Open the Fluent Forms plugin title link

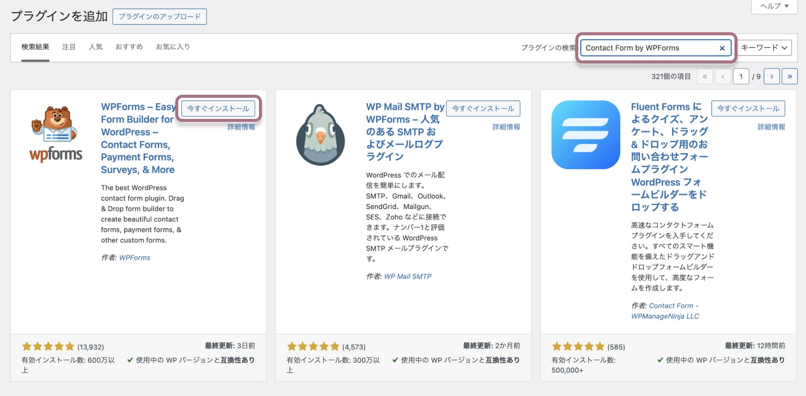(x=670, y=157)
